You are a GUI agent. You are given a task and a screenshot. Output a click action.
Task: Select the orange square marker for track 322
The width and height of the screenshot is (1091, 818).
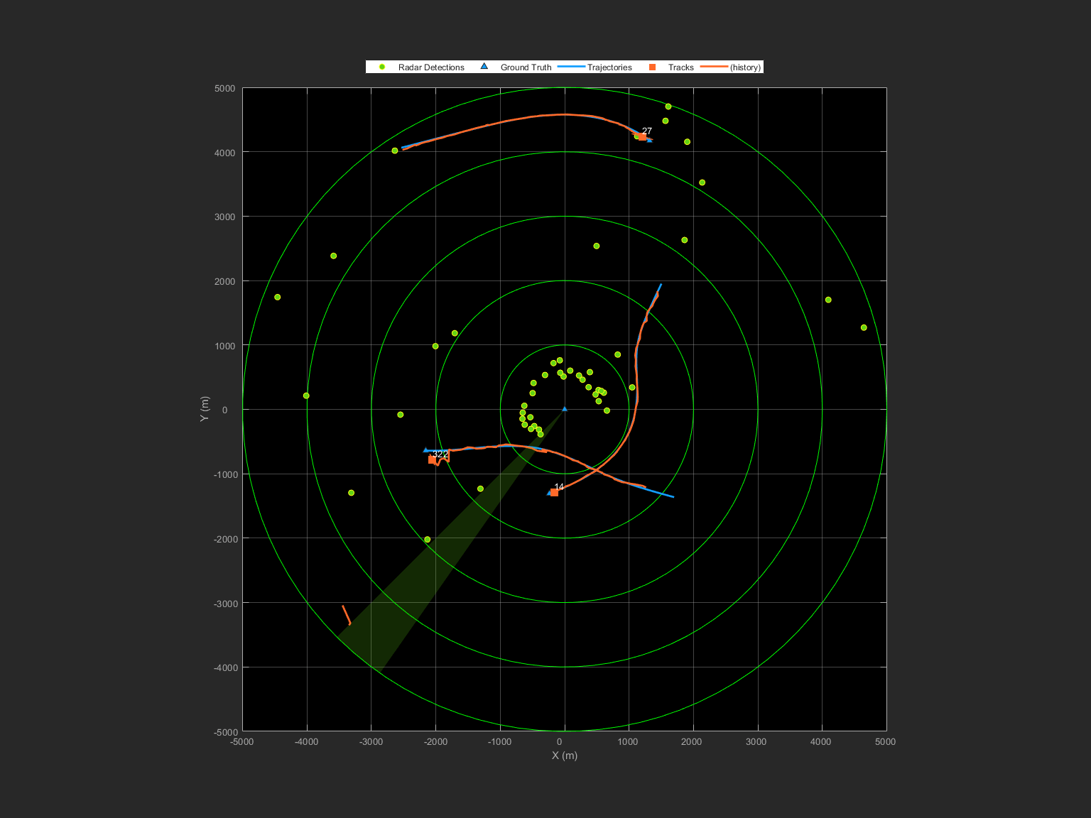click(432, 461)
